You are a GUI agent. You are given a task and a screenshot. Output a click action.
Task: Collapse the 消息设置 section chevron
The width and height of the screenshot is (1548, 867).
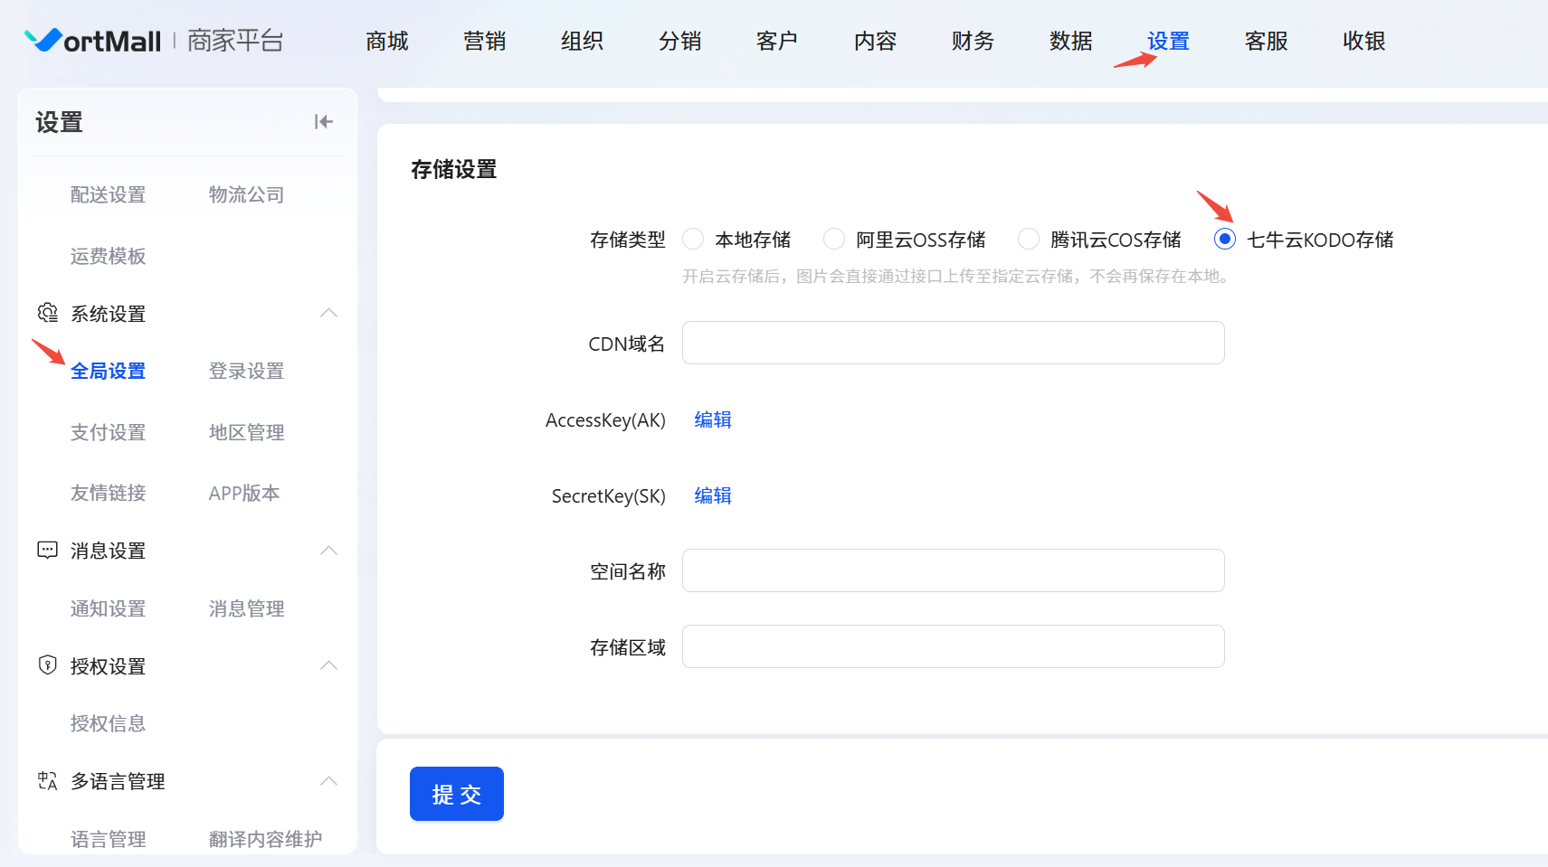(x=328, y=551)
